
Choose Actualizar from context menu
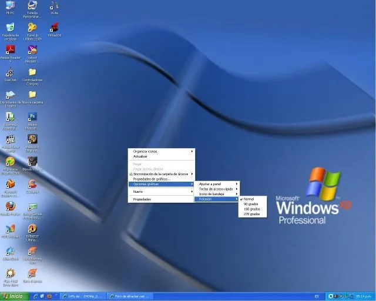(162, 156)
